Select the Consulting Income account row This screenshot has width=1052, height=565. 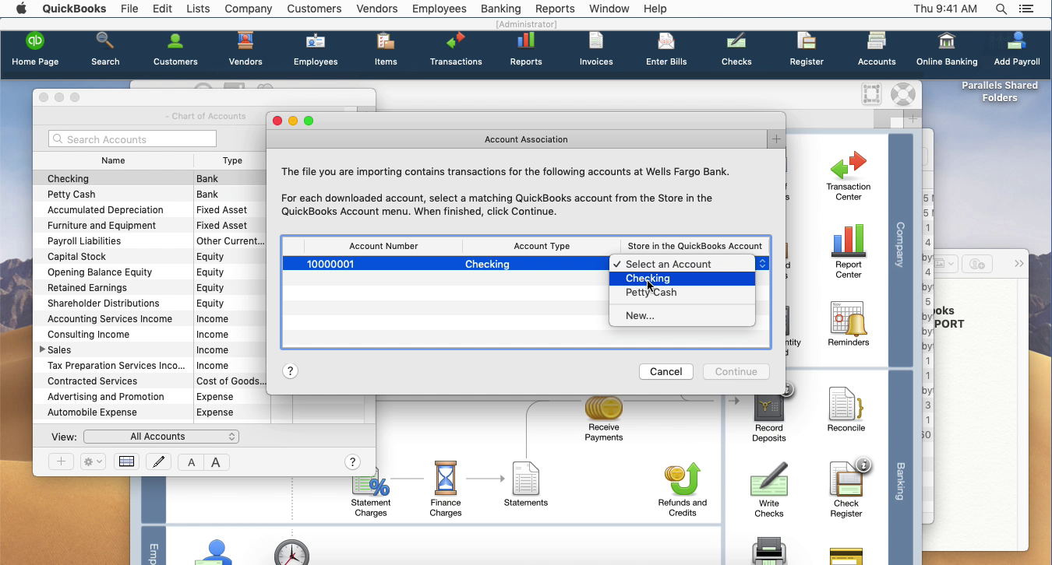(x=150, y=335)
